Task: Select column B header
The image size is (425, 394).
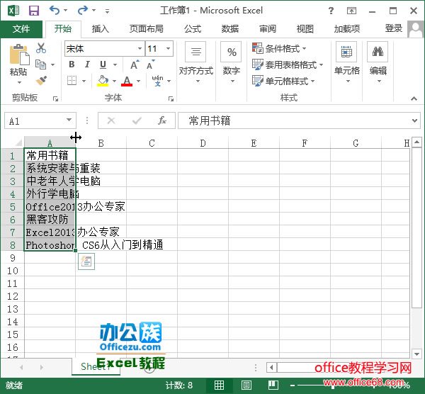Action: coord(101,143)
